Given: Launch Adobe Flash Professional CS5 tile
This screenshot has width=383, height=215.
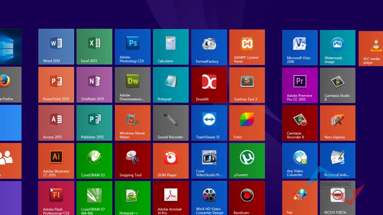Looking at the screenshot, I should 56,198.
